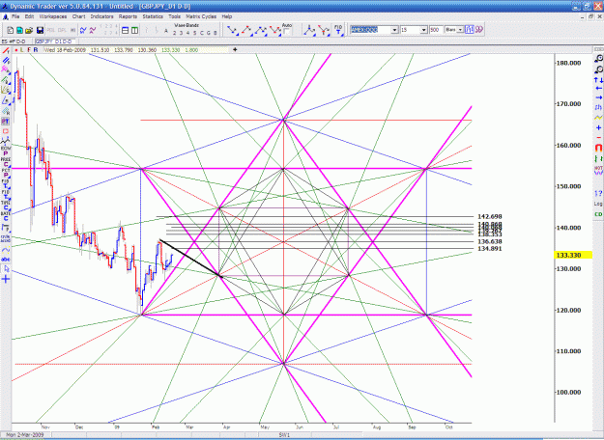Click the three-point upward swing tool icon
The height and width of the screenshot is (440, 604).
pos(261,30)
